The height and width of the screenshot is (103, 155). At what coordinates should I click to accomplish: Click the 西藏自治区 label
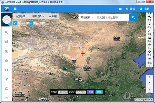tap(20, 96)
